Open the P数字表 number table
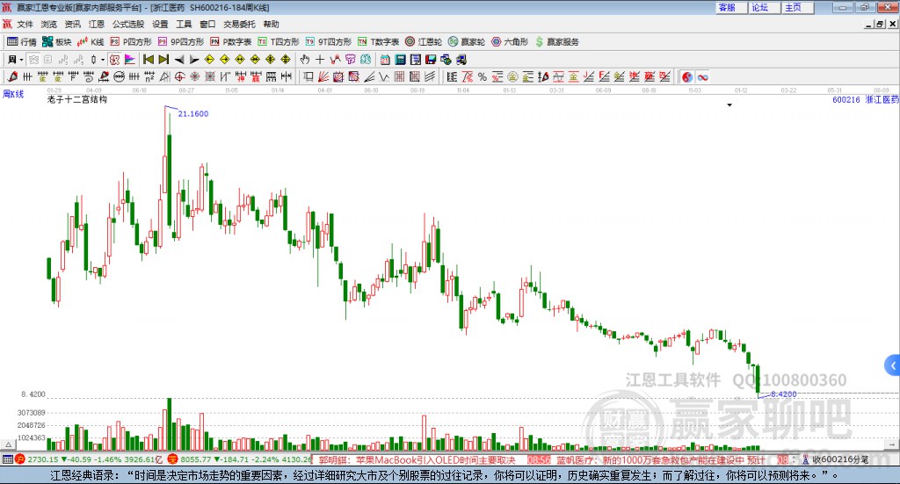 [x=231, y=42]
